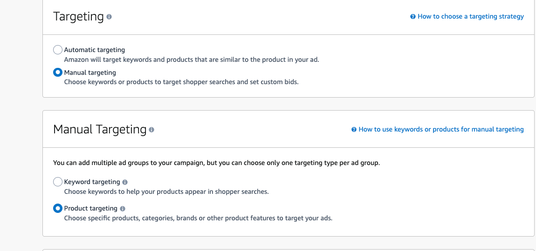Open the info icon beside Manual Targeting heading
Viewport: 536px width, 251px height.
(x=151, y=130)
